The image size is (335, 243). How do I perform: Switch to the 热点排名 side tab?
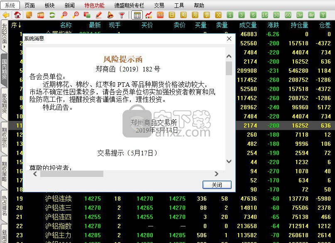pos(4,206)
